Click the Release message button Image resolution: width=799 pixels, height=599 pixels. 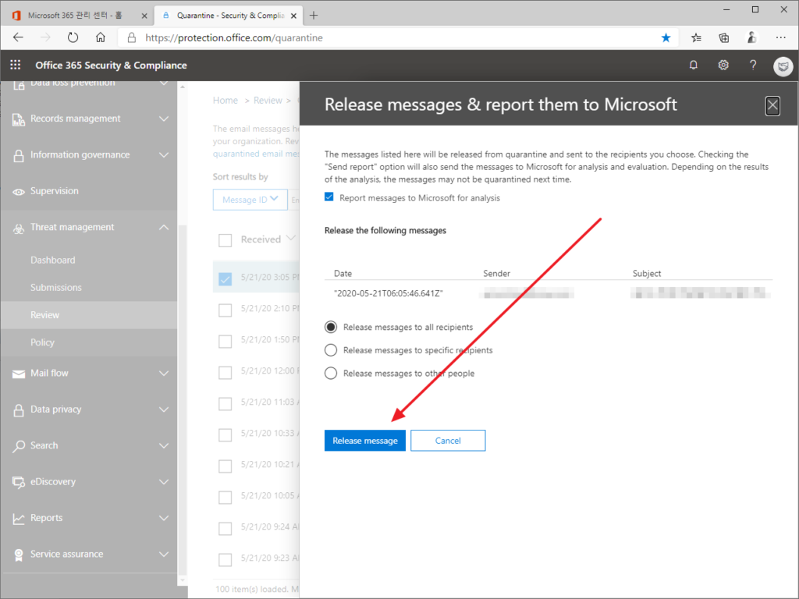pyautogui.click(x=364, y=440)
